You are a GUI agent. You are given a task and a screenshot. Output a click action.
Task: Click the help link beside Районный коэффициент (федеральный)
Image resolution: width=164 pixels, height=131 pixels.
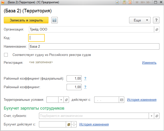pyautogui.click(x=85, y=78)
